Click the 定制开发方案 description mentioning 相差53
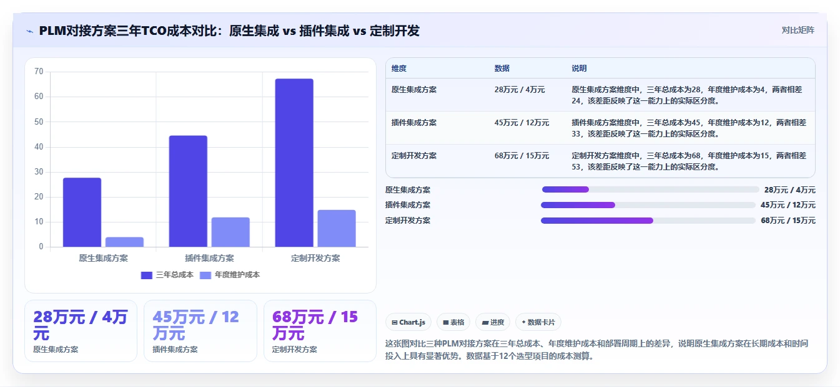 pos(689,161)
